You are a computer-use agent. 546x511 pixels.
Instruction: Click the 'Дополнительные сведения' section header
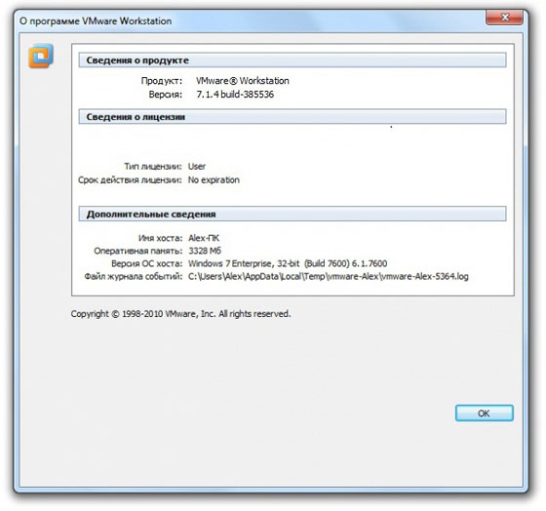[x=292, y=214]
